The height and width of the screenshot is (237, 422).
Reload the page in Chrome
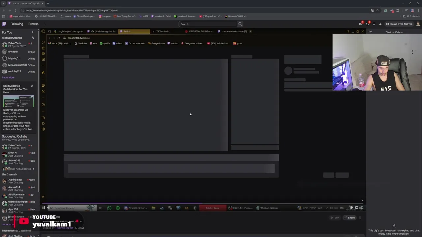(15, 10)
